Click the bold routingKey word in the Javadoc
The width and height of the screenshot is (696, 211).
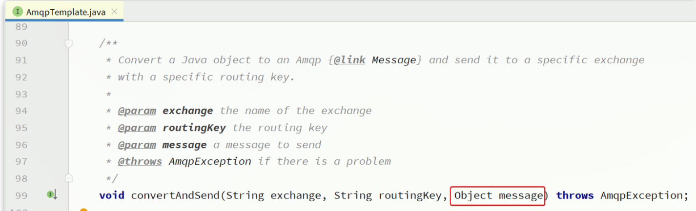click(x=194, y=128)
